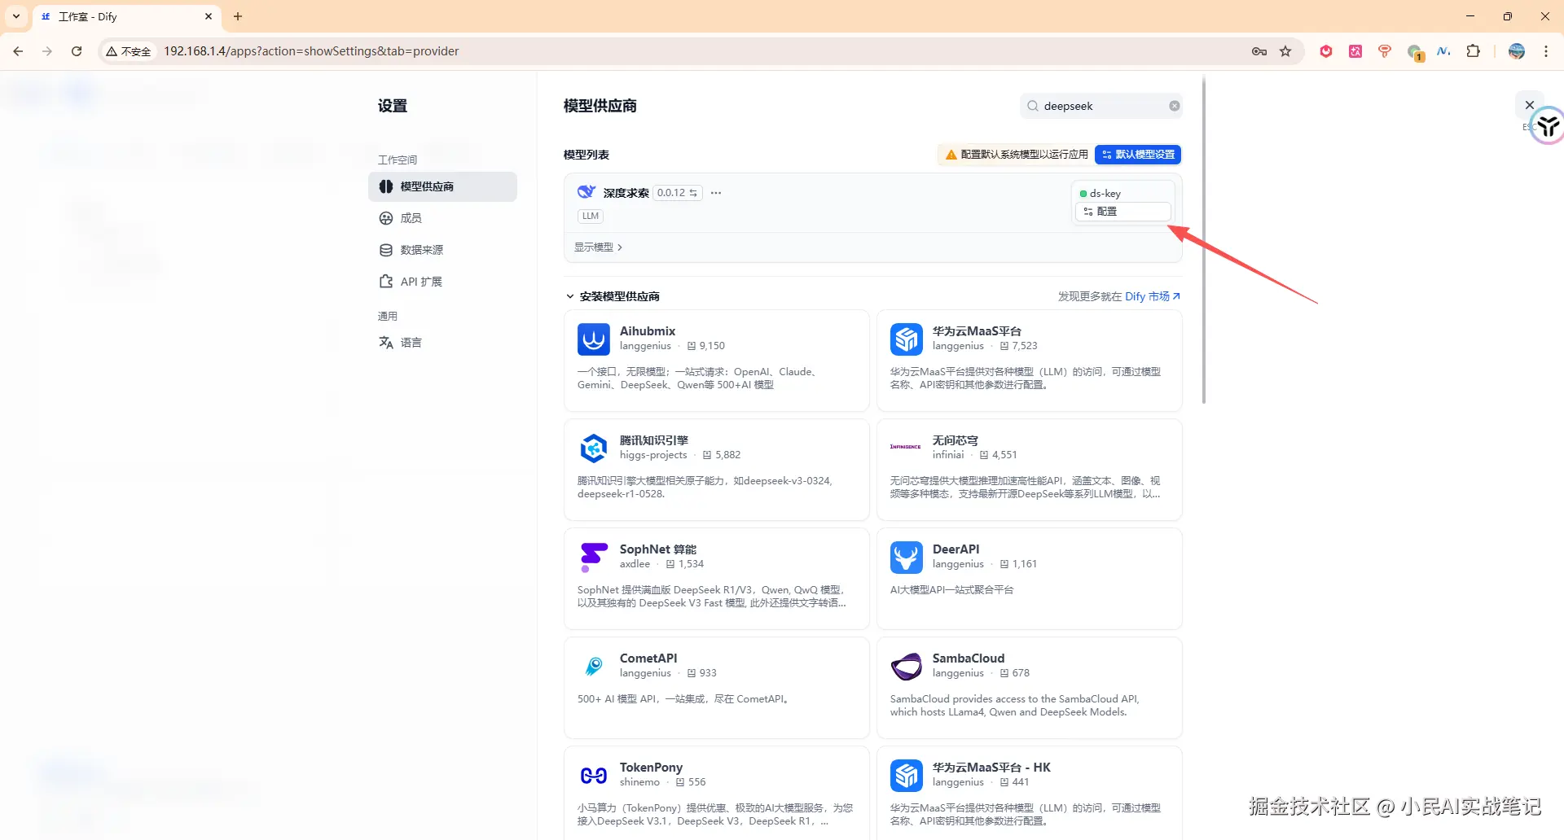
Task: Clear the deepseek search text
Action: (x=1174, y=106)
